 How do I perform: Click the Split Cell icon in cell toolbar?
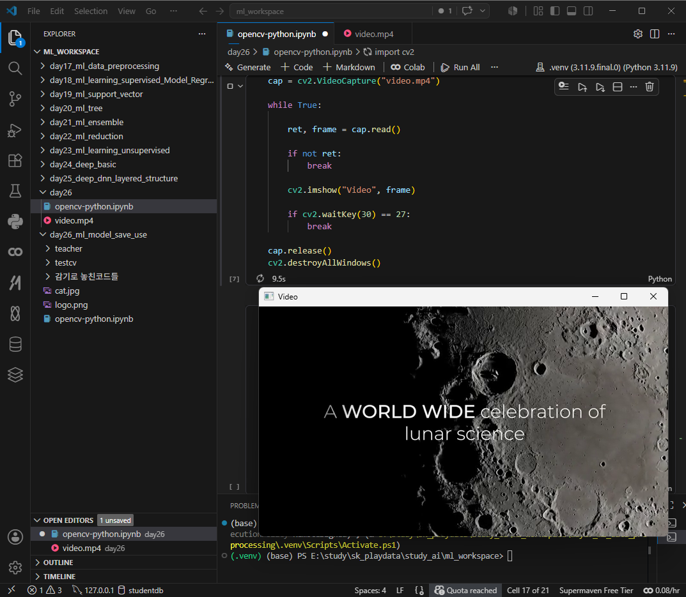(618, 87)
